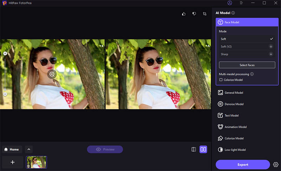This screenshot has height=171, width=281.
Task: Download the Sharp mode
Action: pyautogui.click(x=271, y=54)
